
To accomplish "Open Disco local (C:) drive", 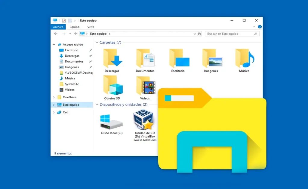I will pos(112,121).
